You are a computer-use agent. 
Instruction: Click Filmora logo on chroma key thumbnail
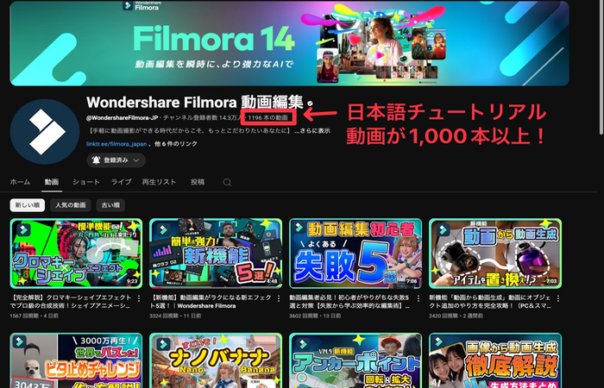(22, 229)
